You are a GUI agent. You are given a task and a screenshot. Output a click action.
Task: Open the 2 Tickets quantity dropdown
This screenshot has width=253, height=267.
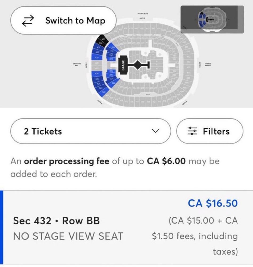pos(90,131)
